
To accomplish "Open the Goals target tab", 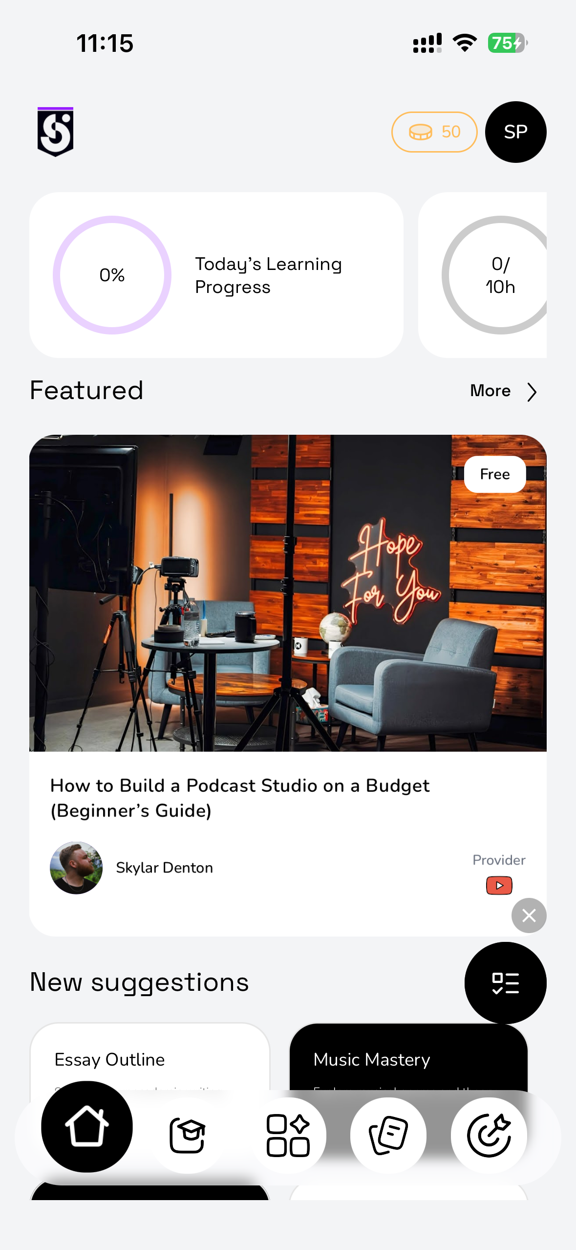I will [x=489, y=1135].
